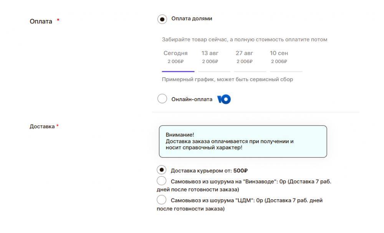This screenshot has width=384, height=233.
Task: Click the Онлайн-оплата label text
Action: [x=192, y=99]
